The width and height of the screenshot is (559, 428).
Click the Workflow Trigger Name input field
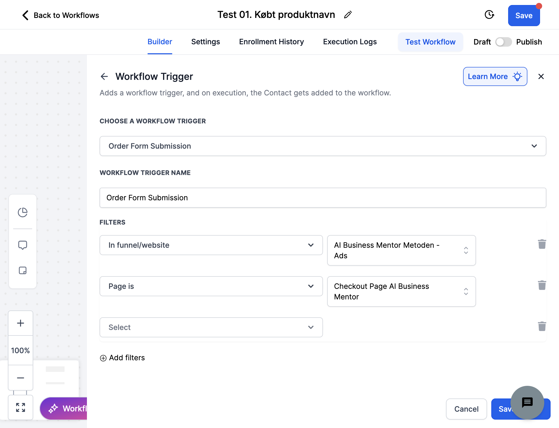(323, 198)
